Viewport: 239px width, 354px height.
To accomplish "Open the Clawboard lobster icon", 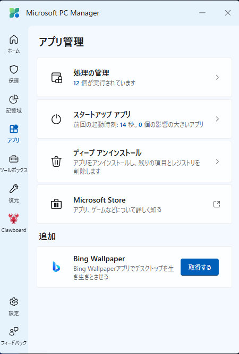I will (14, 219).
